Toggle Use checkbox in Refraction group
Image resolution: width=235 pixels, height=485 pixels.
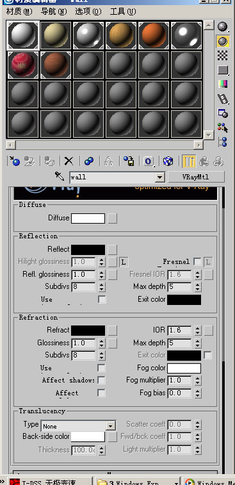point(101,368)
